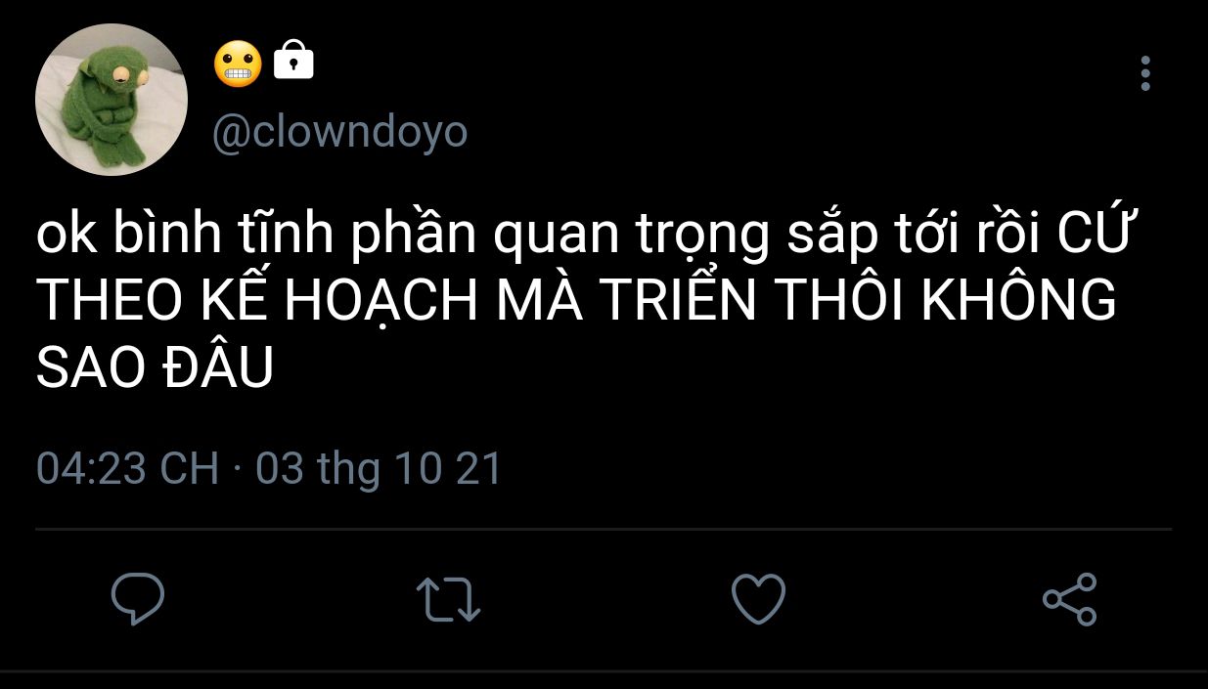Viewport: 1208px width, 689px height.
Task: Click the grimacing emoji display name
Action: click(238, 65)
